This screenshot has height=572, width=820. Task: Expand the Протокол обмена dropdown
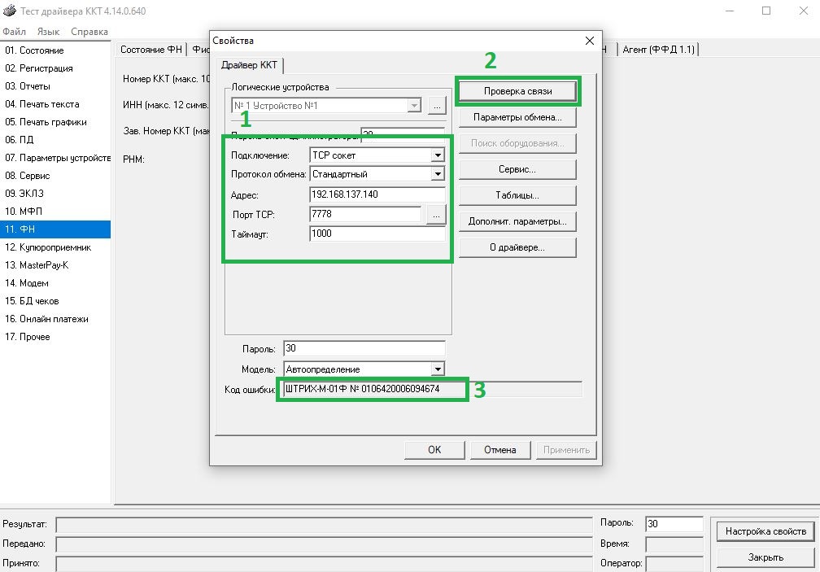tap(438, 174)
